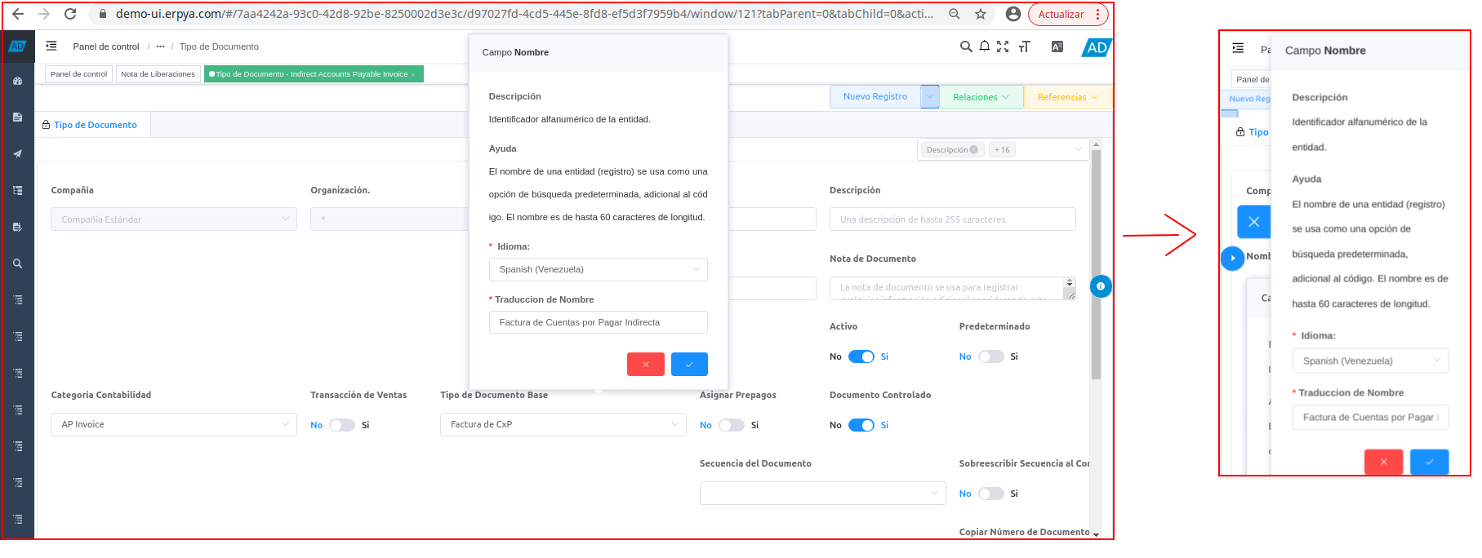
Task: Click the paper plane icon in sidebar
Action: 17,153
